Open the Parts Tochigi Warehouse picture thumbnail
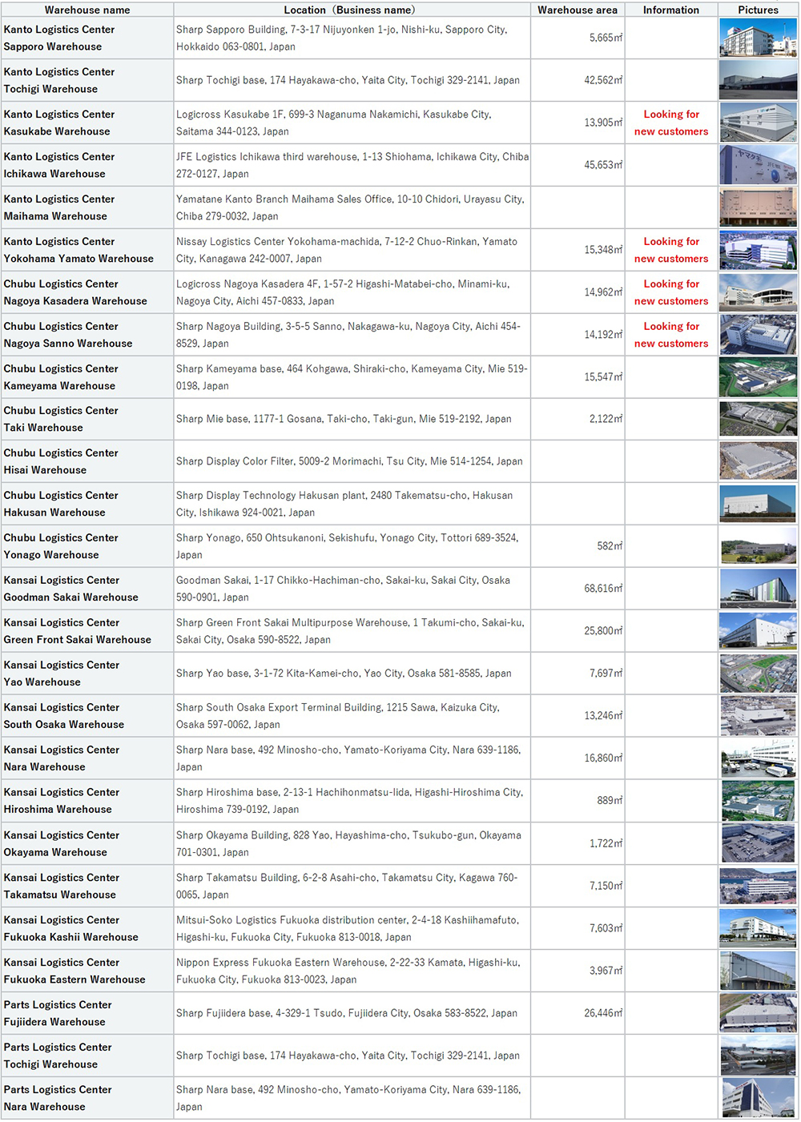Screen dimensions: 801x1122 pos(758,1056)
